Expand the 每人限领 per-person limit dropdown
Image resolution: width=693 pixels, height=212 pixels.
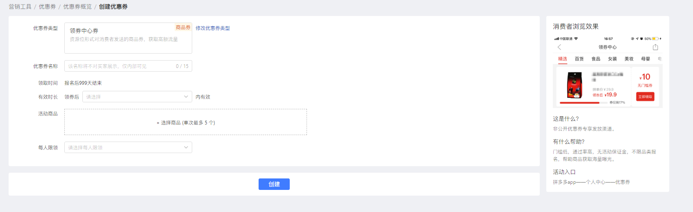point(128,147)
